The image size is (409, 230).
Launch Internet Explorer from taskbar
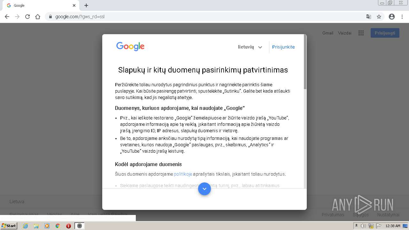click(25, 226)
